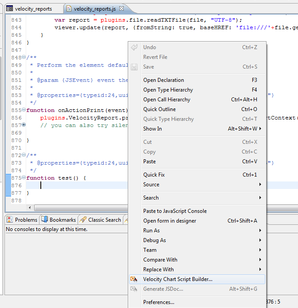Expand the Team submenu

pos(197,250)
